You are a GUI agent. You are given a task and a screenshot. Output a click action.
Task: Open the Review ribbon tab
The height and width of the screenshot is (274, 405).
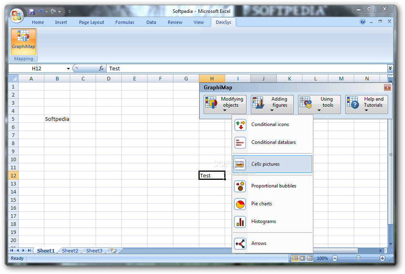click(x=175, y=22)
